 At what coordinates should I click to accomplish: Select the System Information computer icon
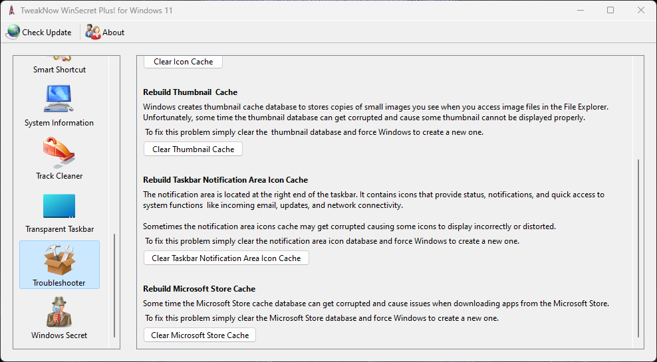pyautogui.click(x=59, y=98)
